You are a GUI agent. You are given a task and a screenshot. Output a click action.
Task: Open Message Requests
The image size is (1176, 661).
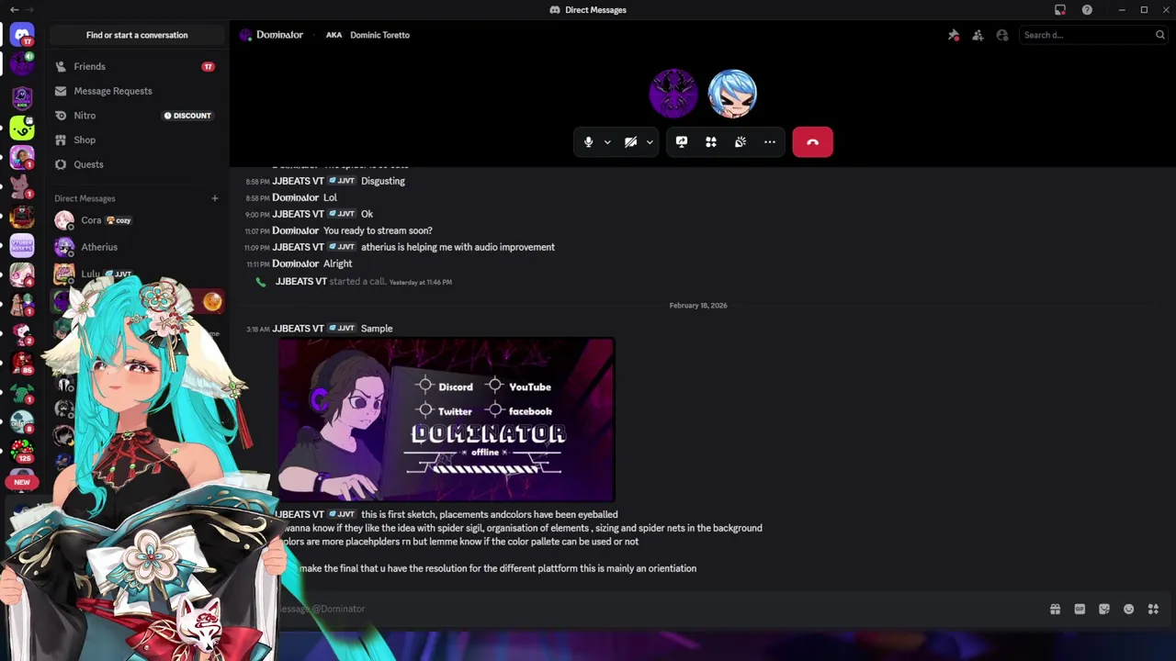click(x=136, y=91)
